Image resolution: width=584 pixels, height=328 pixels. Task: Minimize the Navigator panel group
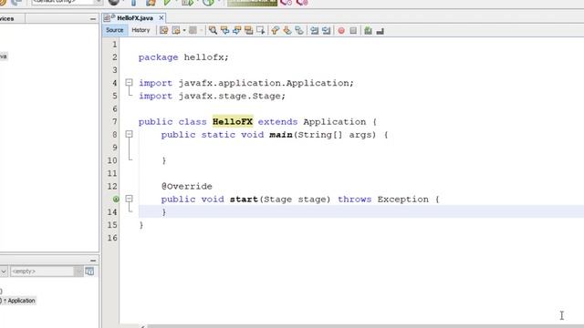93,261
